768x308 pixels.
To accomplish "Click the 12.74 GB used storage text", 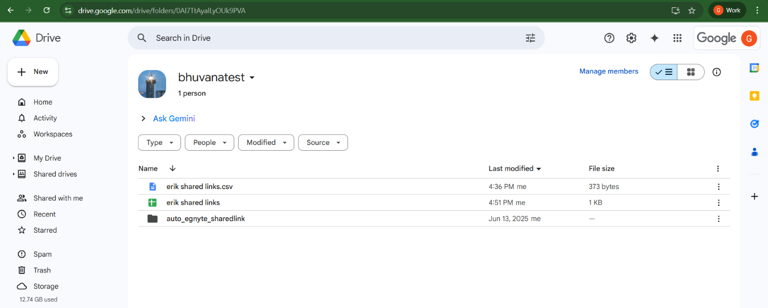I will coord(38,299).
